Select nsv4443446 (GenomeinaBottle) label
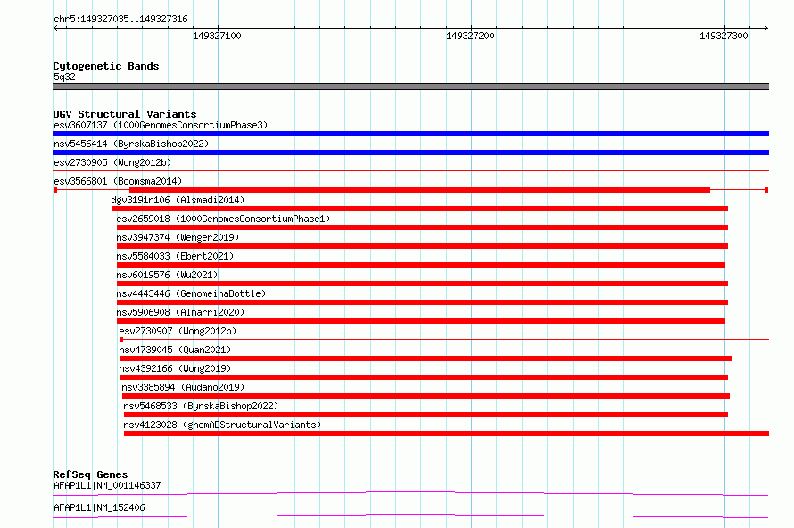This screenshot has height=528, width=794. point(191,293)
